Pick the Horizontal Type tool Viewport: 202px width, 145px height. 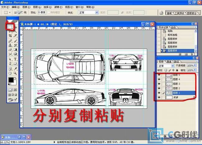15,59
